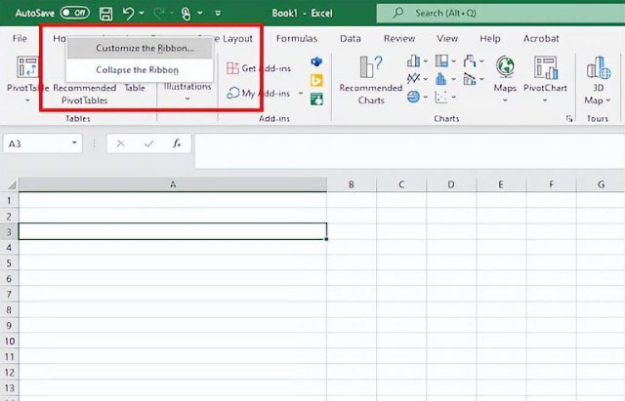The height and width of the screenshot is (401, 625).
Task: Click cell C5
Action: pyautogui.click(x=401, y=262)
